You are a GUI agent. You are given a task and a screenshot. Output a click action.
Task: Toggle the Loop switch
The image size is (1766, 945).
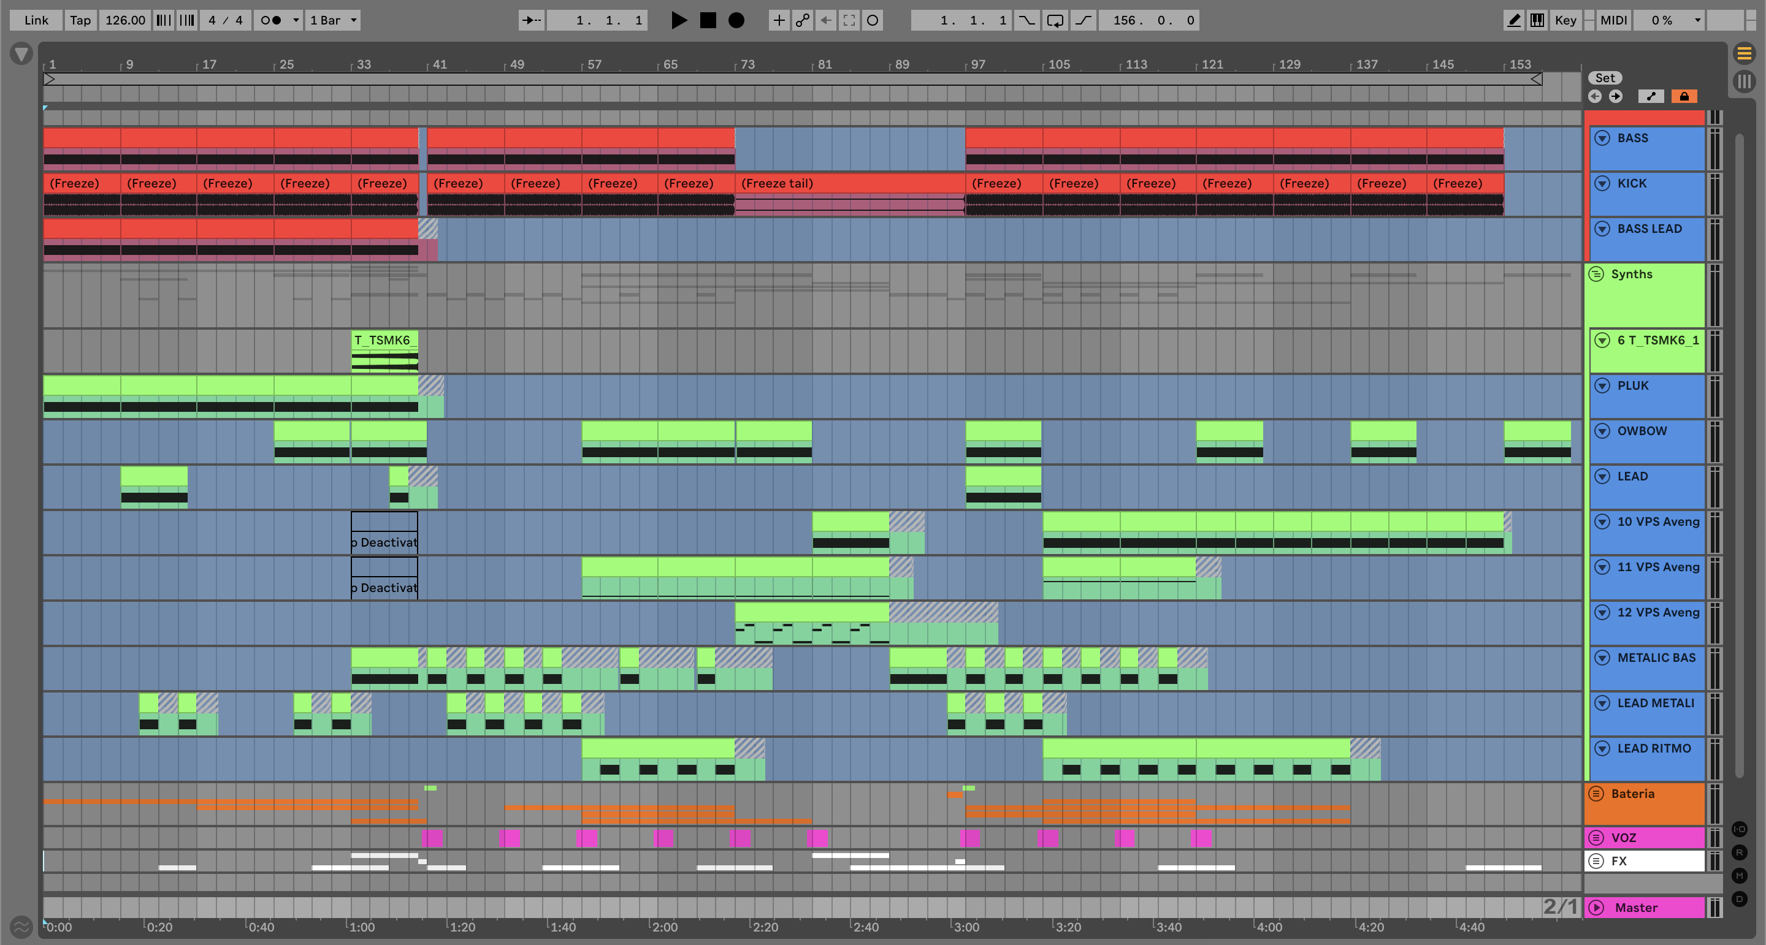click(x=1055, y=20)
